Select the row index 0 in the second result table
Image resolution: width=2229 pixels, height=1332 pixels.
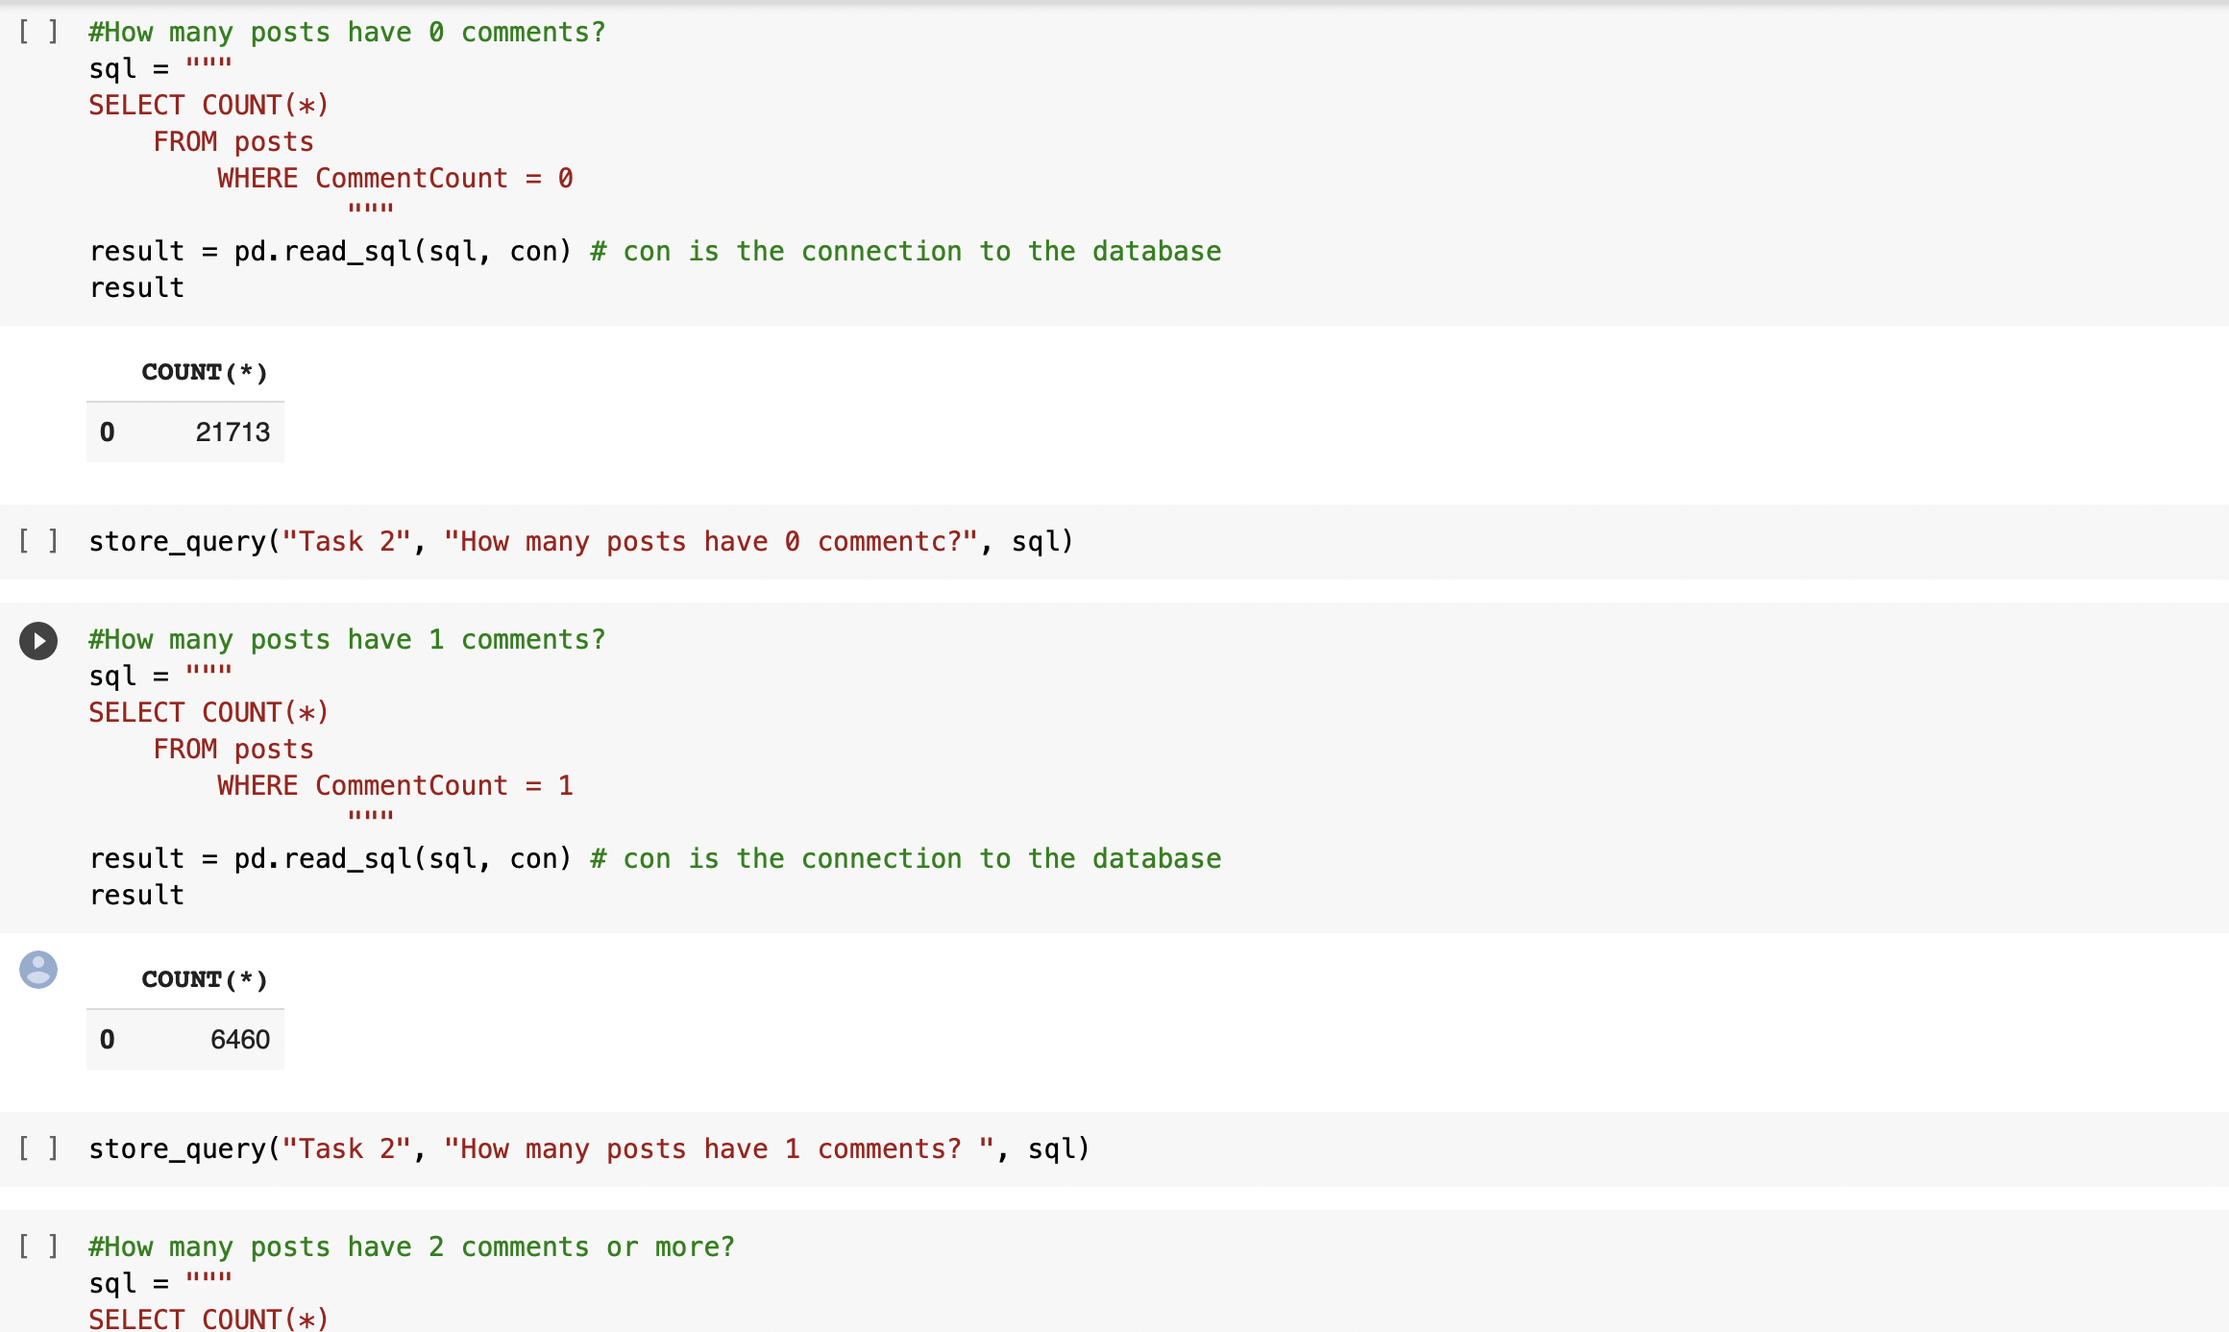pyautogui.click(x=107, y=1039)
